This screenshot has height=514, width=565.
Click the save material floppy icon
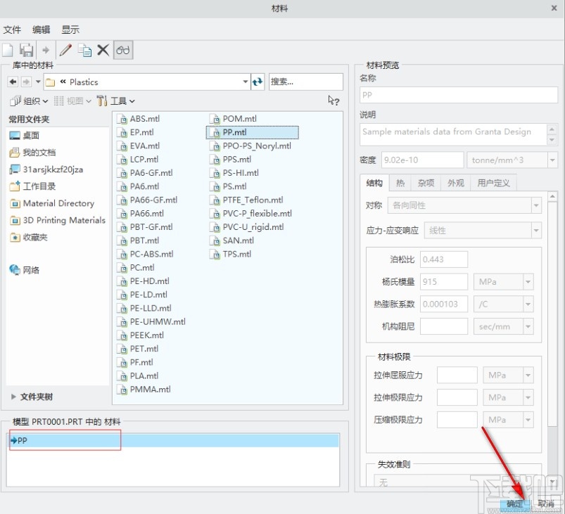26,50
